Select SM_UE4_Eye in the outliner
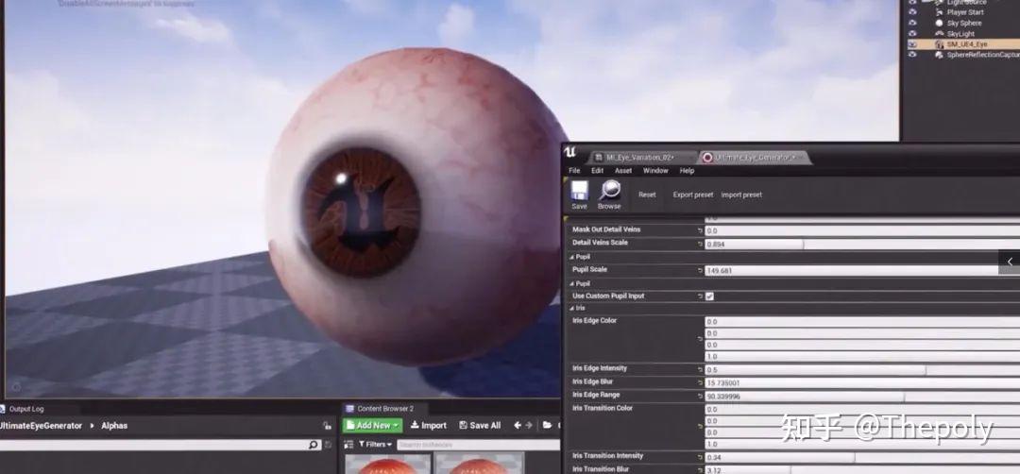 coord(967,44)
